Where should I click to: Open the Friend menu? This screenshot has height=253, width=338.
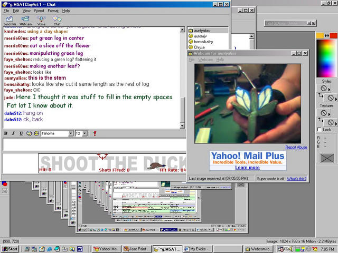click(x=39, y=11)
